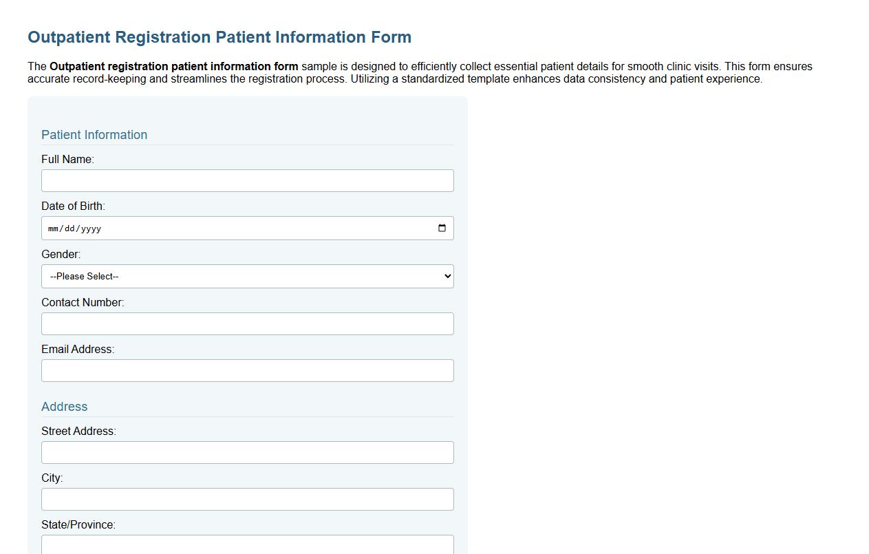Click the Outpatient Registration page title
The height and width of the screenshot is (554, 869).
pyautogui.click(x=219, y=36)
